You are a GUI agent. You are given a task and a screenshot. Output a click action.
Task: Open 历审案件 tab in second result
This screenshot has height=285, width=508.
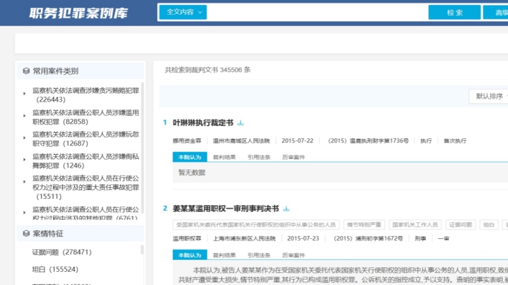pos(294,255)
